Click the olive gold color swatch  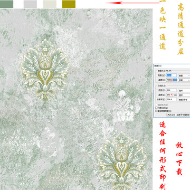click(x=69, y=4)
